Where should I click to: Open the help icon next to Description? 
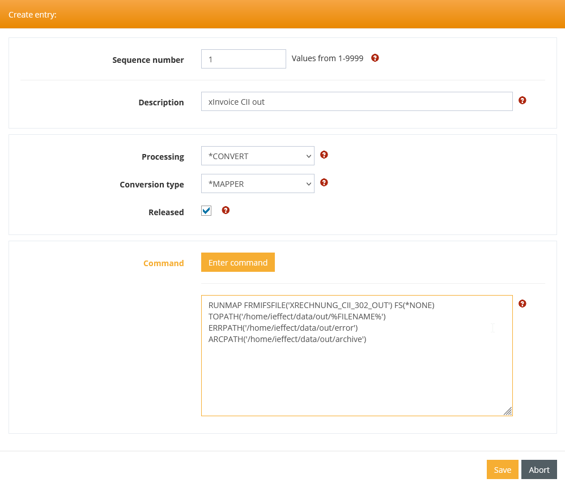coord(522,100)
